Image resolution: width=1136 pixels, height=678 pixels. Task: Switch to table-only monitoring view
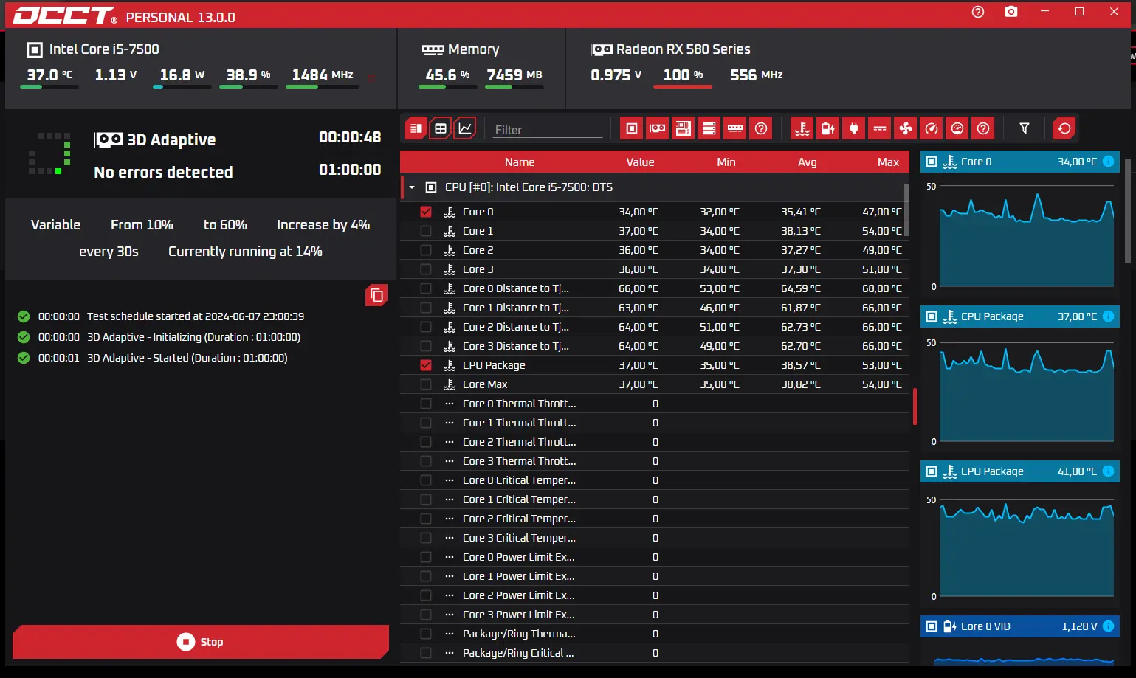tap(441, 128)
